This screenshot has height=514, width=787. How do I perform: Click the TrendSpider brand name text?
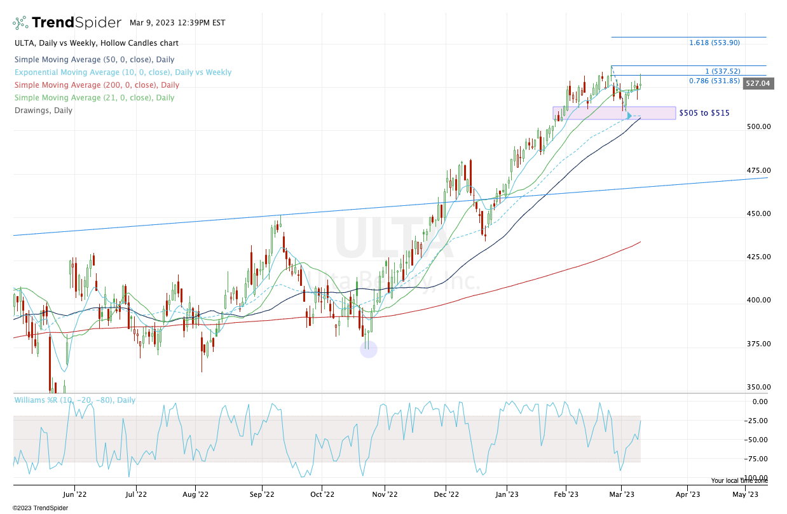pos(76,23)
